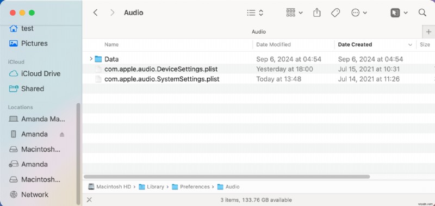Image resolution: width=435 pixels, height=206 pixels.
Task: Sort by the Date Modified column header
Action: tap(274, 45)
